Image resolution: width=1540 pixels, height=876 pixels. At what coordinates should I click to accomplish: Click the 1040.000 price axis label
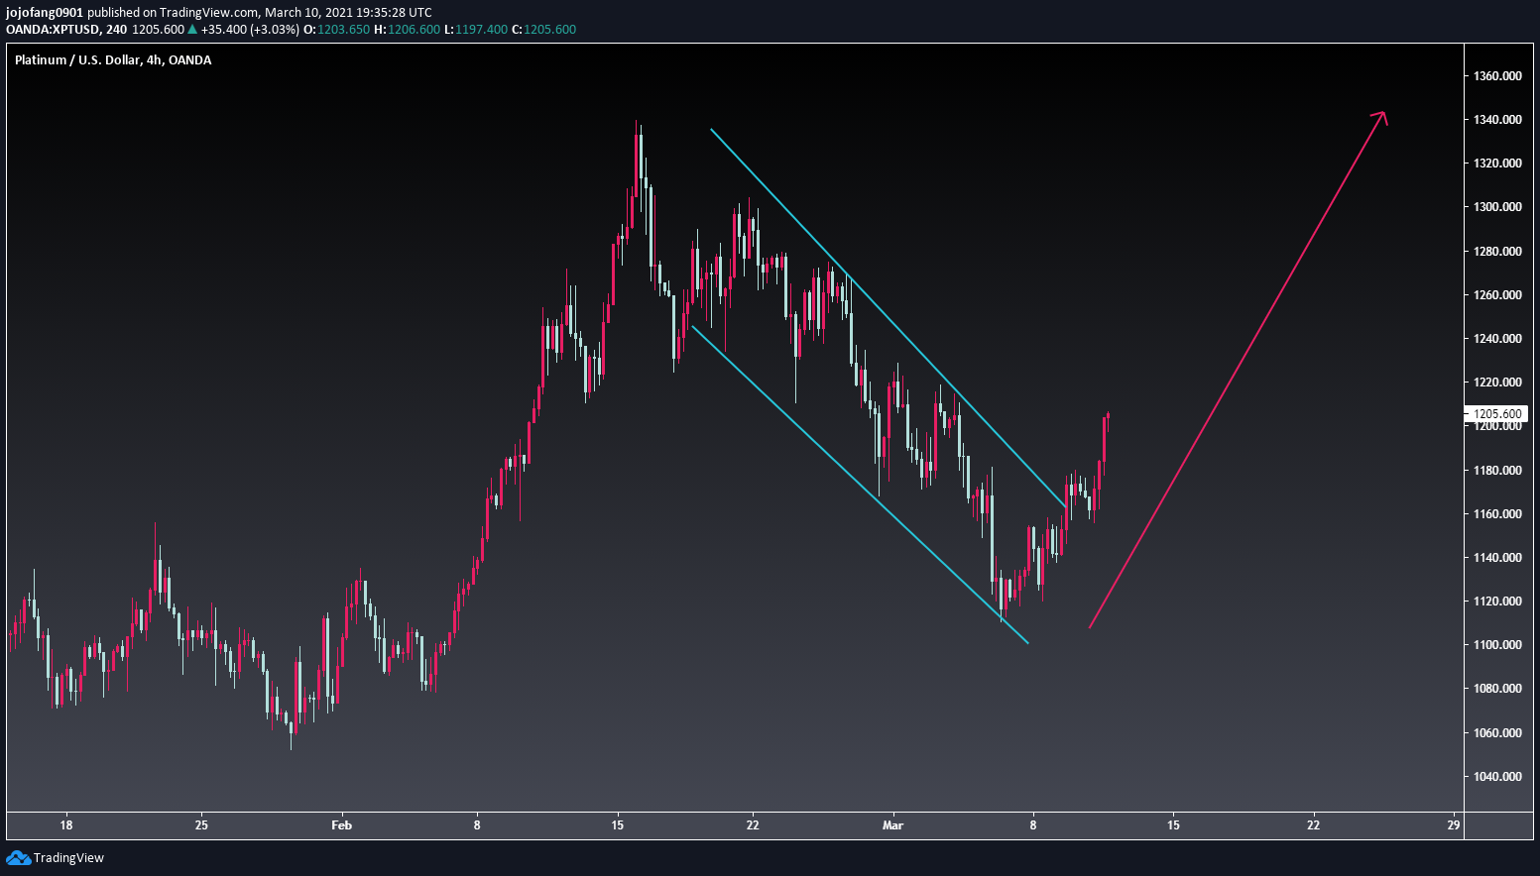1497,777
